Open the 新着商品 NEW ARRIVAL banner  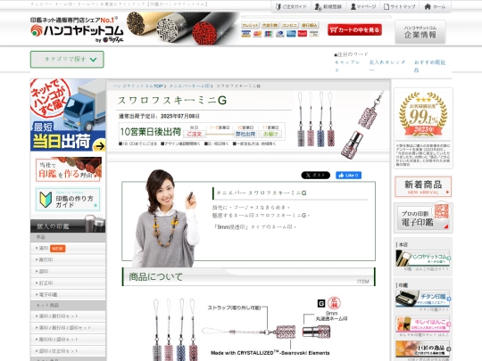(x=423, y=186)
